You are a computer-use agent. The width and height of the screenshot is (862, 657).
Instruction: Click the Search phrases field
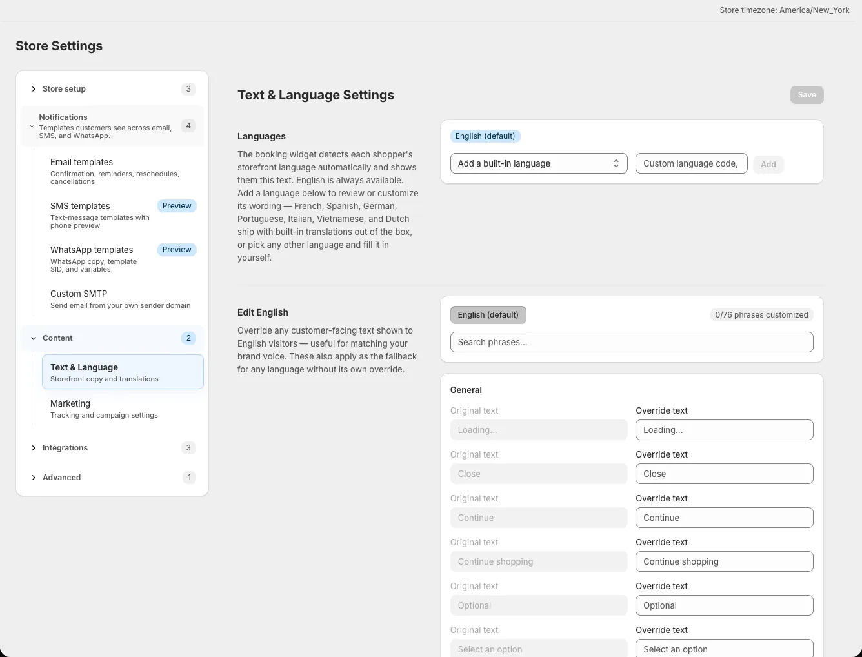(x=632, y=342)
